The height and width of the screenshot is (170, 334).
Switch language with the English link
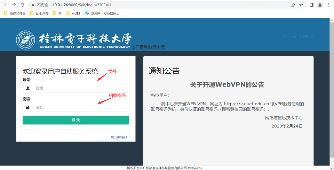pyautogui.click(x=290, y=37)
